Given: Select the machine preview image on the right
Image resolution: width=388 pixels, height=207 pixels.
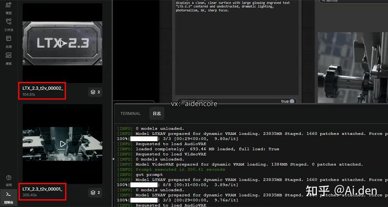Looking at the screenshot, I should (x=353, y=67).
